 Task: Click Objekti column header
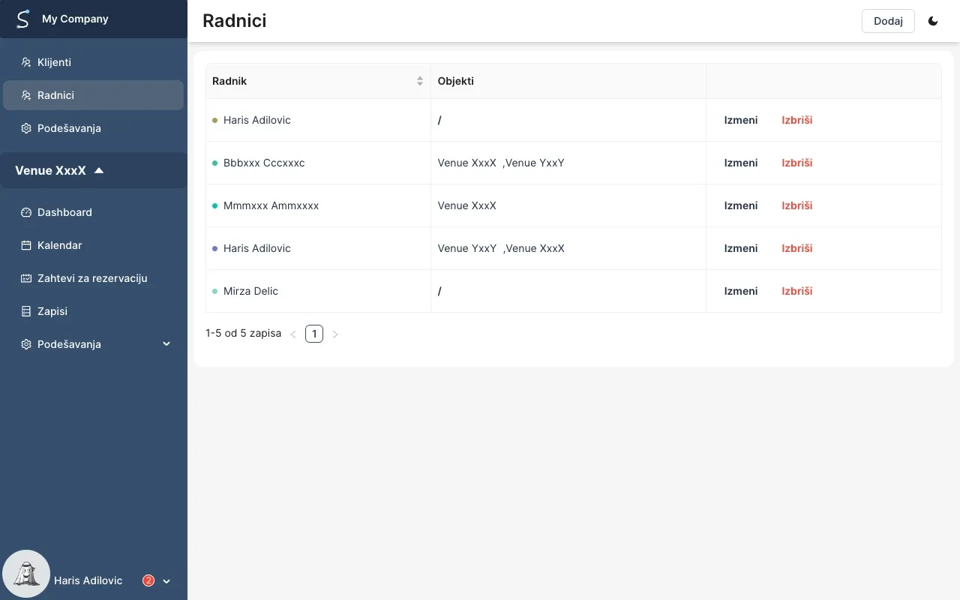click(x=568, y=81)
